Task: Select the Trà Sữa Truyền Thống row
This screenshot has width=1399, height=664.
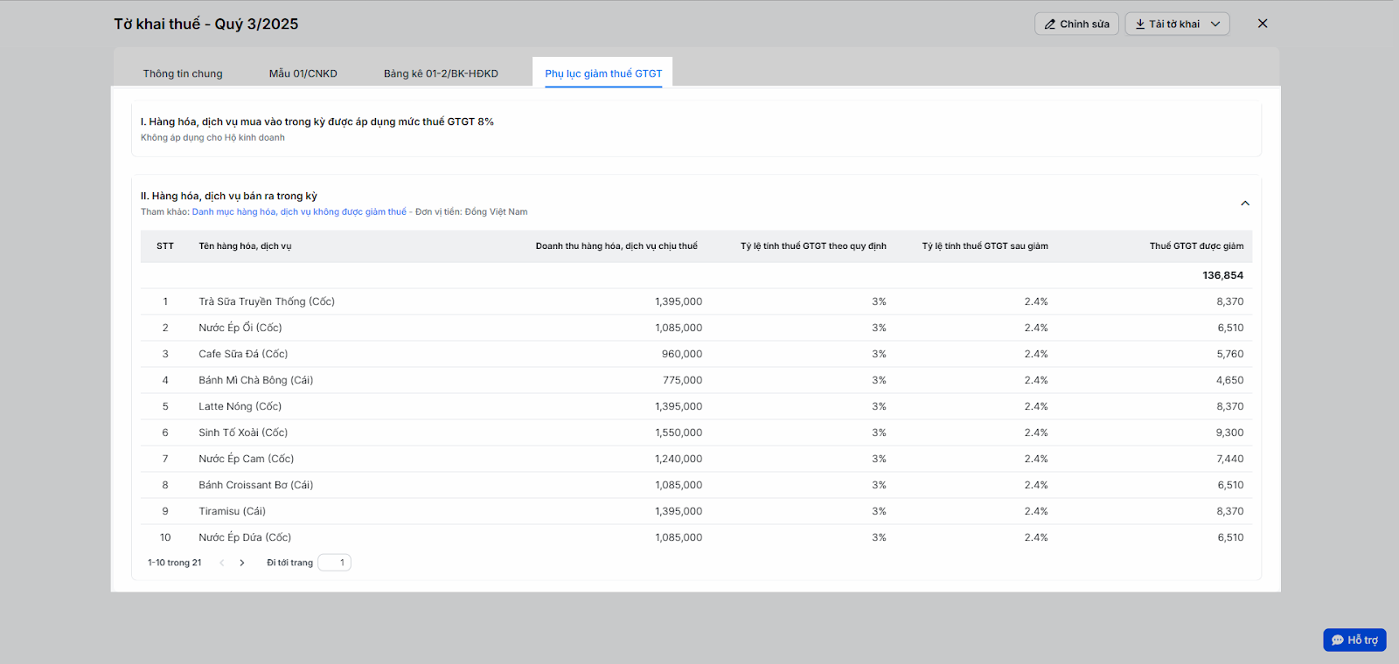Action: click(267, 301)
